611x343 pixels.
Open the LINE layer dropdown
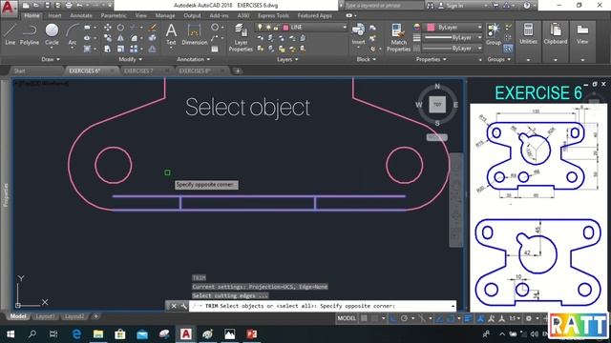(301, 28)
